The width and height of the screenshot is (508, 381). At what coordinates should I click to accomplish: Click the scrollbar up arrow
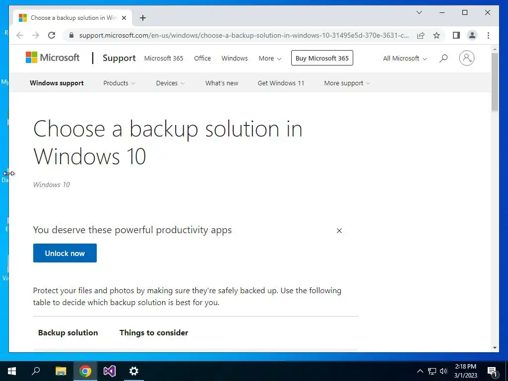tap(495, 50)
